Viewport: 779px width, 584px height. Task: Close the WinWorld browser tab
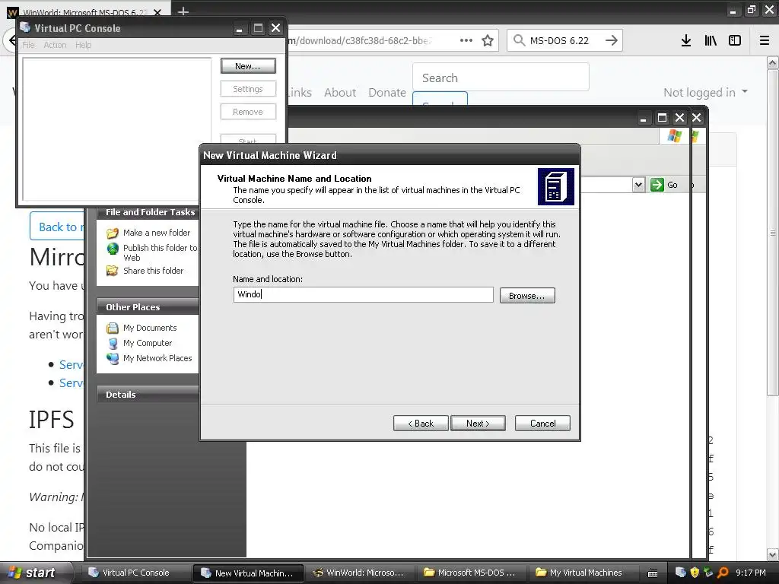(x=157, y=12)
